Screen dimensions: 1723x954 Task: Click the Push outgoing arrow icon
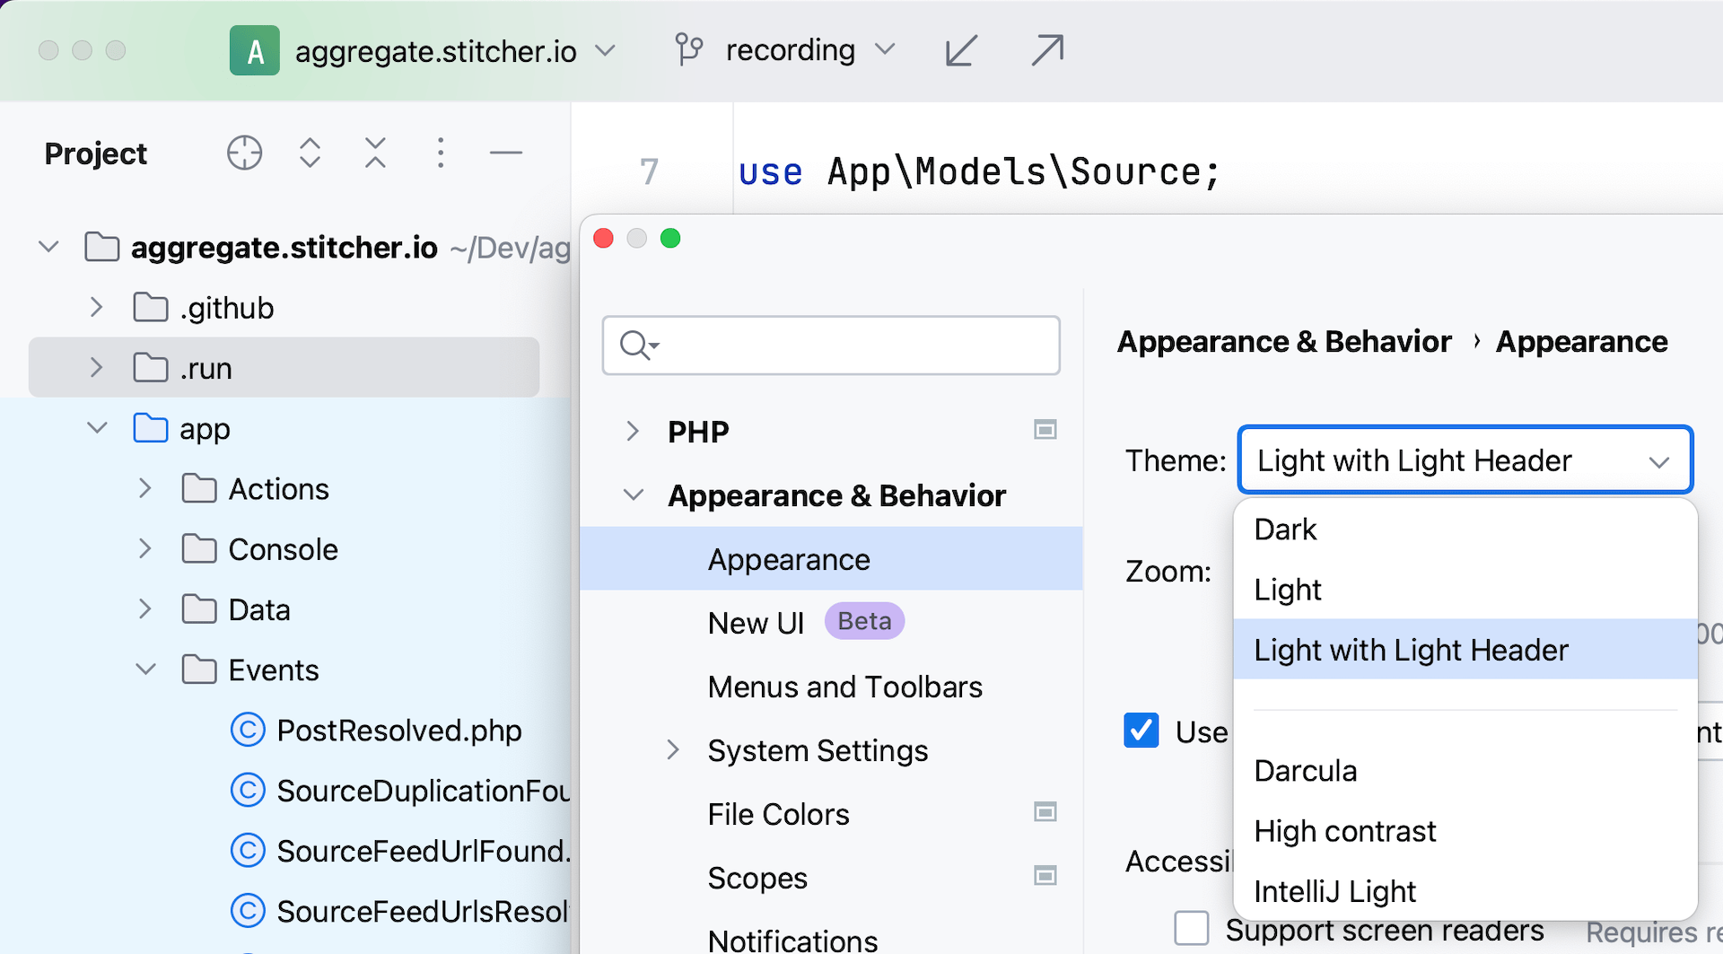tap(1046, 50)
